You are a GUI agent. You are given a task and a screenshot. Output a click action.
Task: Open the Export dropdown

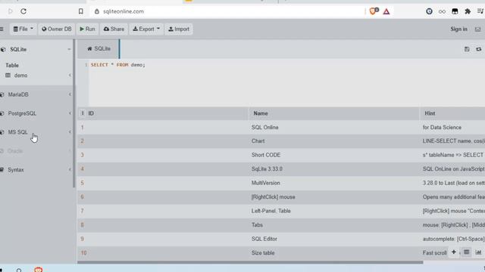click(146, 29)
